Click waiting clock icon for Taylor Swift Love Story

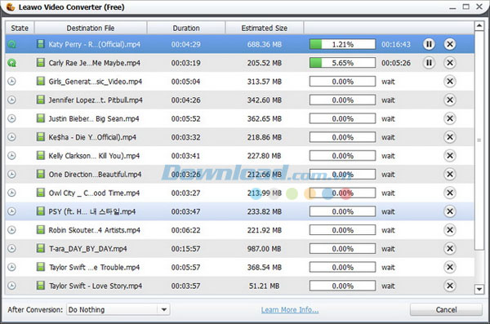click(12, 286)
